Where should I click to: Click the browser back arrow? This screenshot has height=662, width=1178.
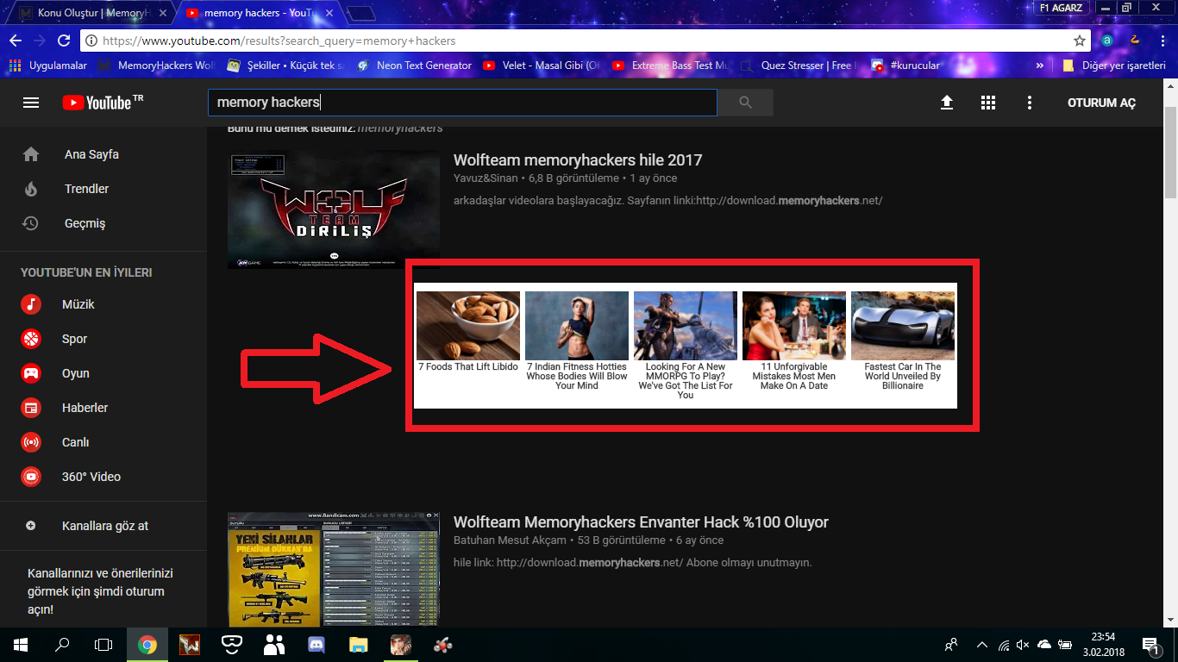(x=15, y=41)
